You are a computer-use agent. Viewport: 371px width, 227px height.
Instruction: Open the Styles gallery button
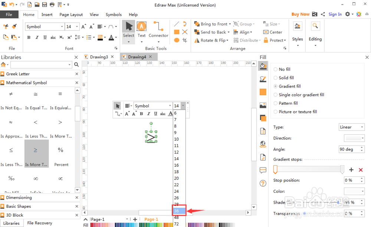coord(298,34)
